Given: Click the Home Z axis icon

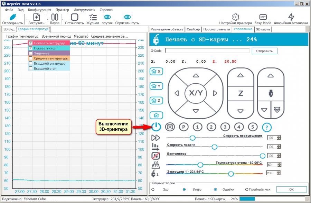Looking at the screenshot, I should 156,101.
